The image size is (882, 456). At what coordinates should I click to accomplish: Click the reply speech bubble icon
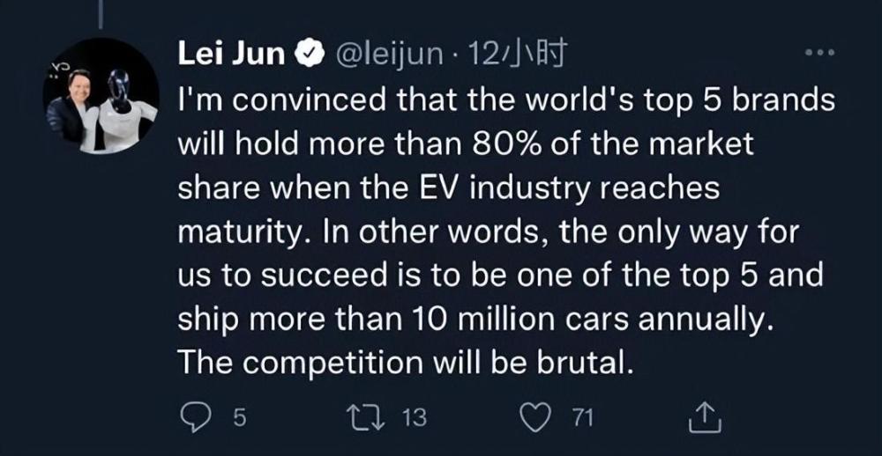pyautogui.click(x=195, y=417)
